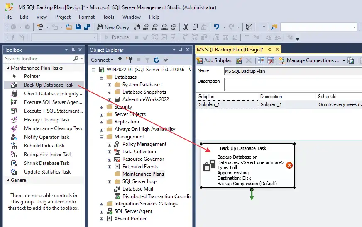Image resolution: width=362 pixels, height=227 pixels.
Task: Open the Project menu
Action: [63, 17]
